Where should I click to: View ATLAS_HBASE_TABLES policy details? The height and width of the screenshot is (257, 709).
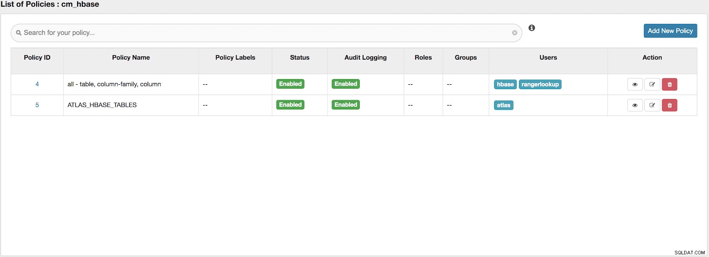(x=635, y=105)
